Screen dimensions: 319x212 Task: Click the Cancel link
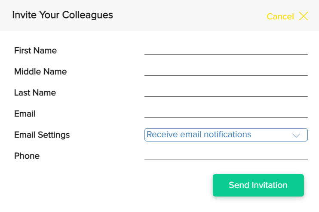(x=280, y=16)
